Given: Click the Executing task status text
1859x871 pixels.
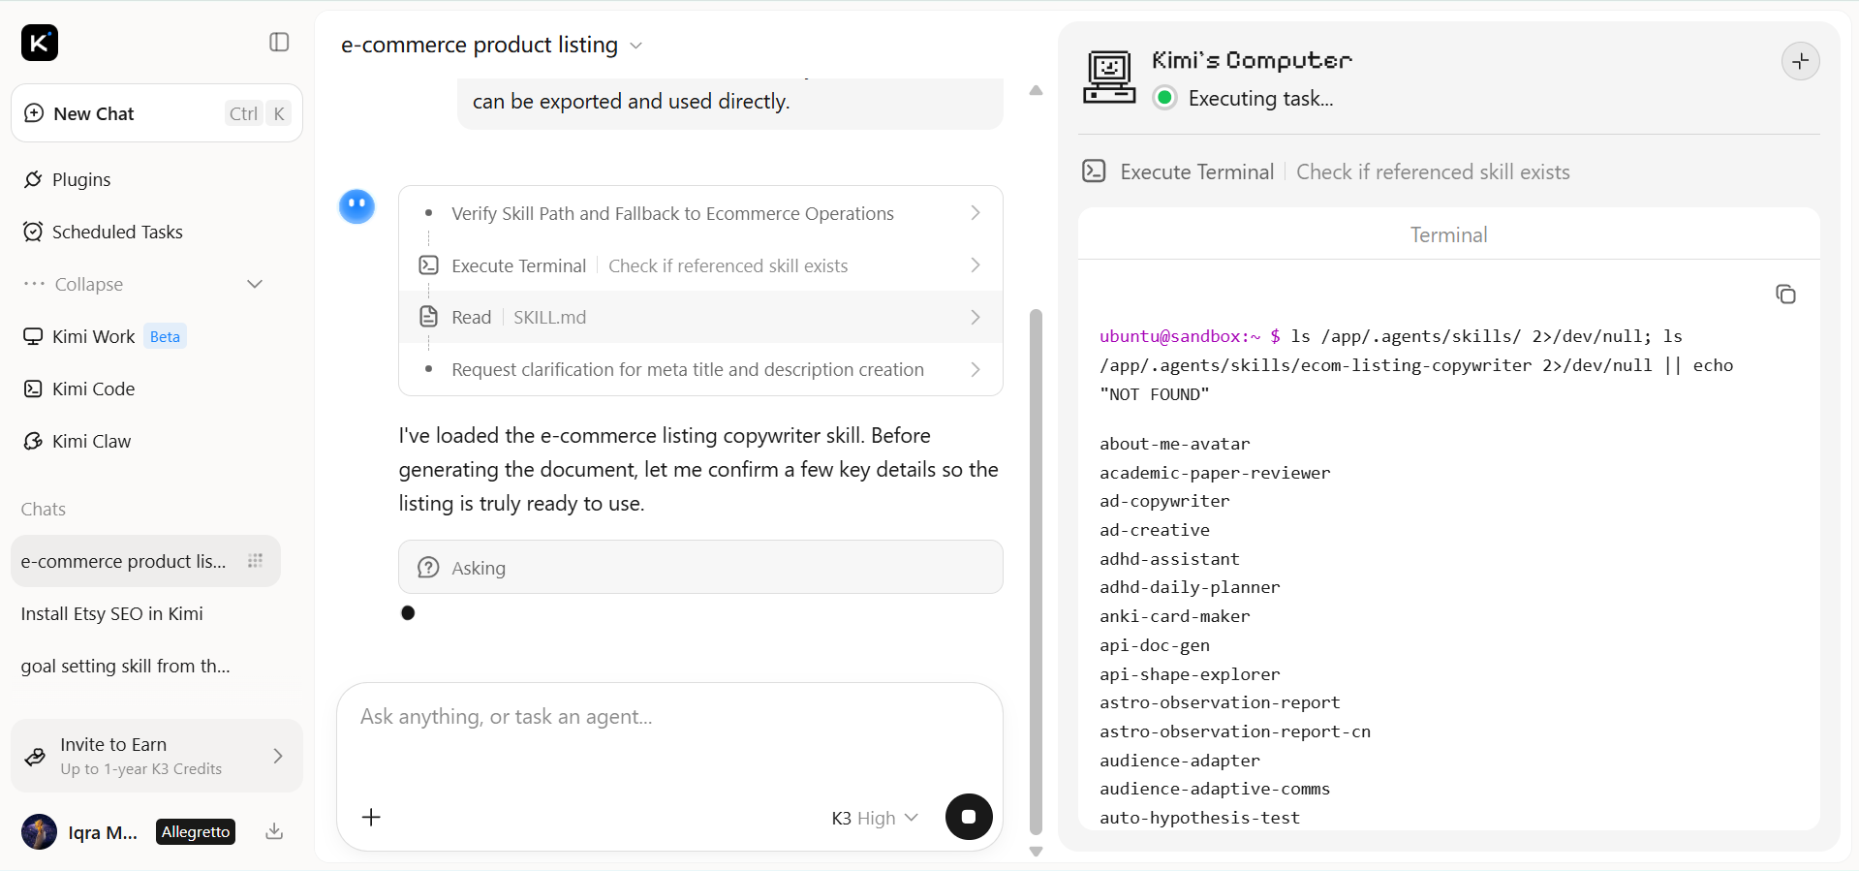Looking at the screenshot, I should tap(1260, 98).
